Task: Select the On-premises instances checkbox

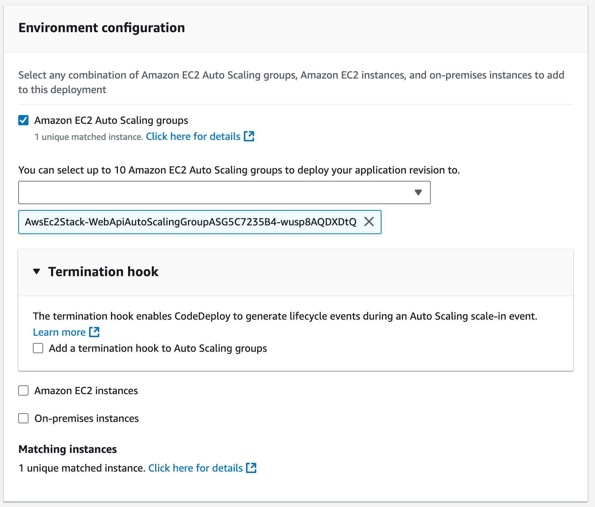Action: click(23, 418)
